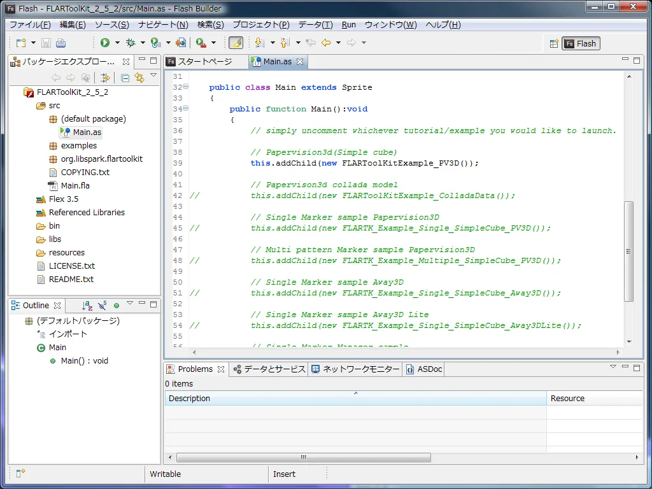Open Package Explorer view menu triangle
The width and height of the screenshot is (652, 489).
click(153, 75)
